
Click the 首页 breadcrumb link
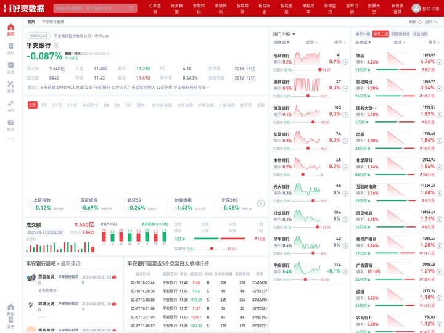coord(31,22)
